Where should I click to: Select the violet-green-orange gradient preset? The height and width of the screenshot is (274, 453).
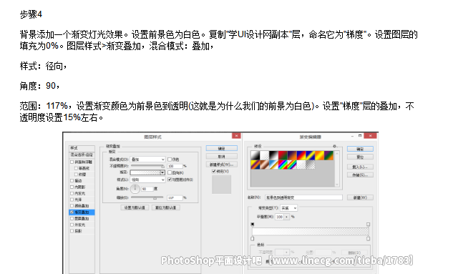click(x=329, y=155)
